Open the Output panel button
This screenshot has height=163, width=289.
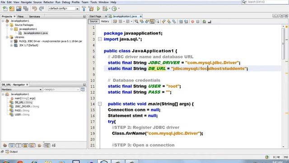(12, 152)
